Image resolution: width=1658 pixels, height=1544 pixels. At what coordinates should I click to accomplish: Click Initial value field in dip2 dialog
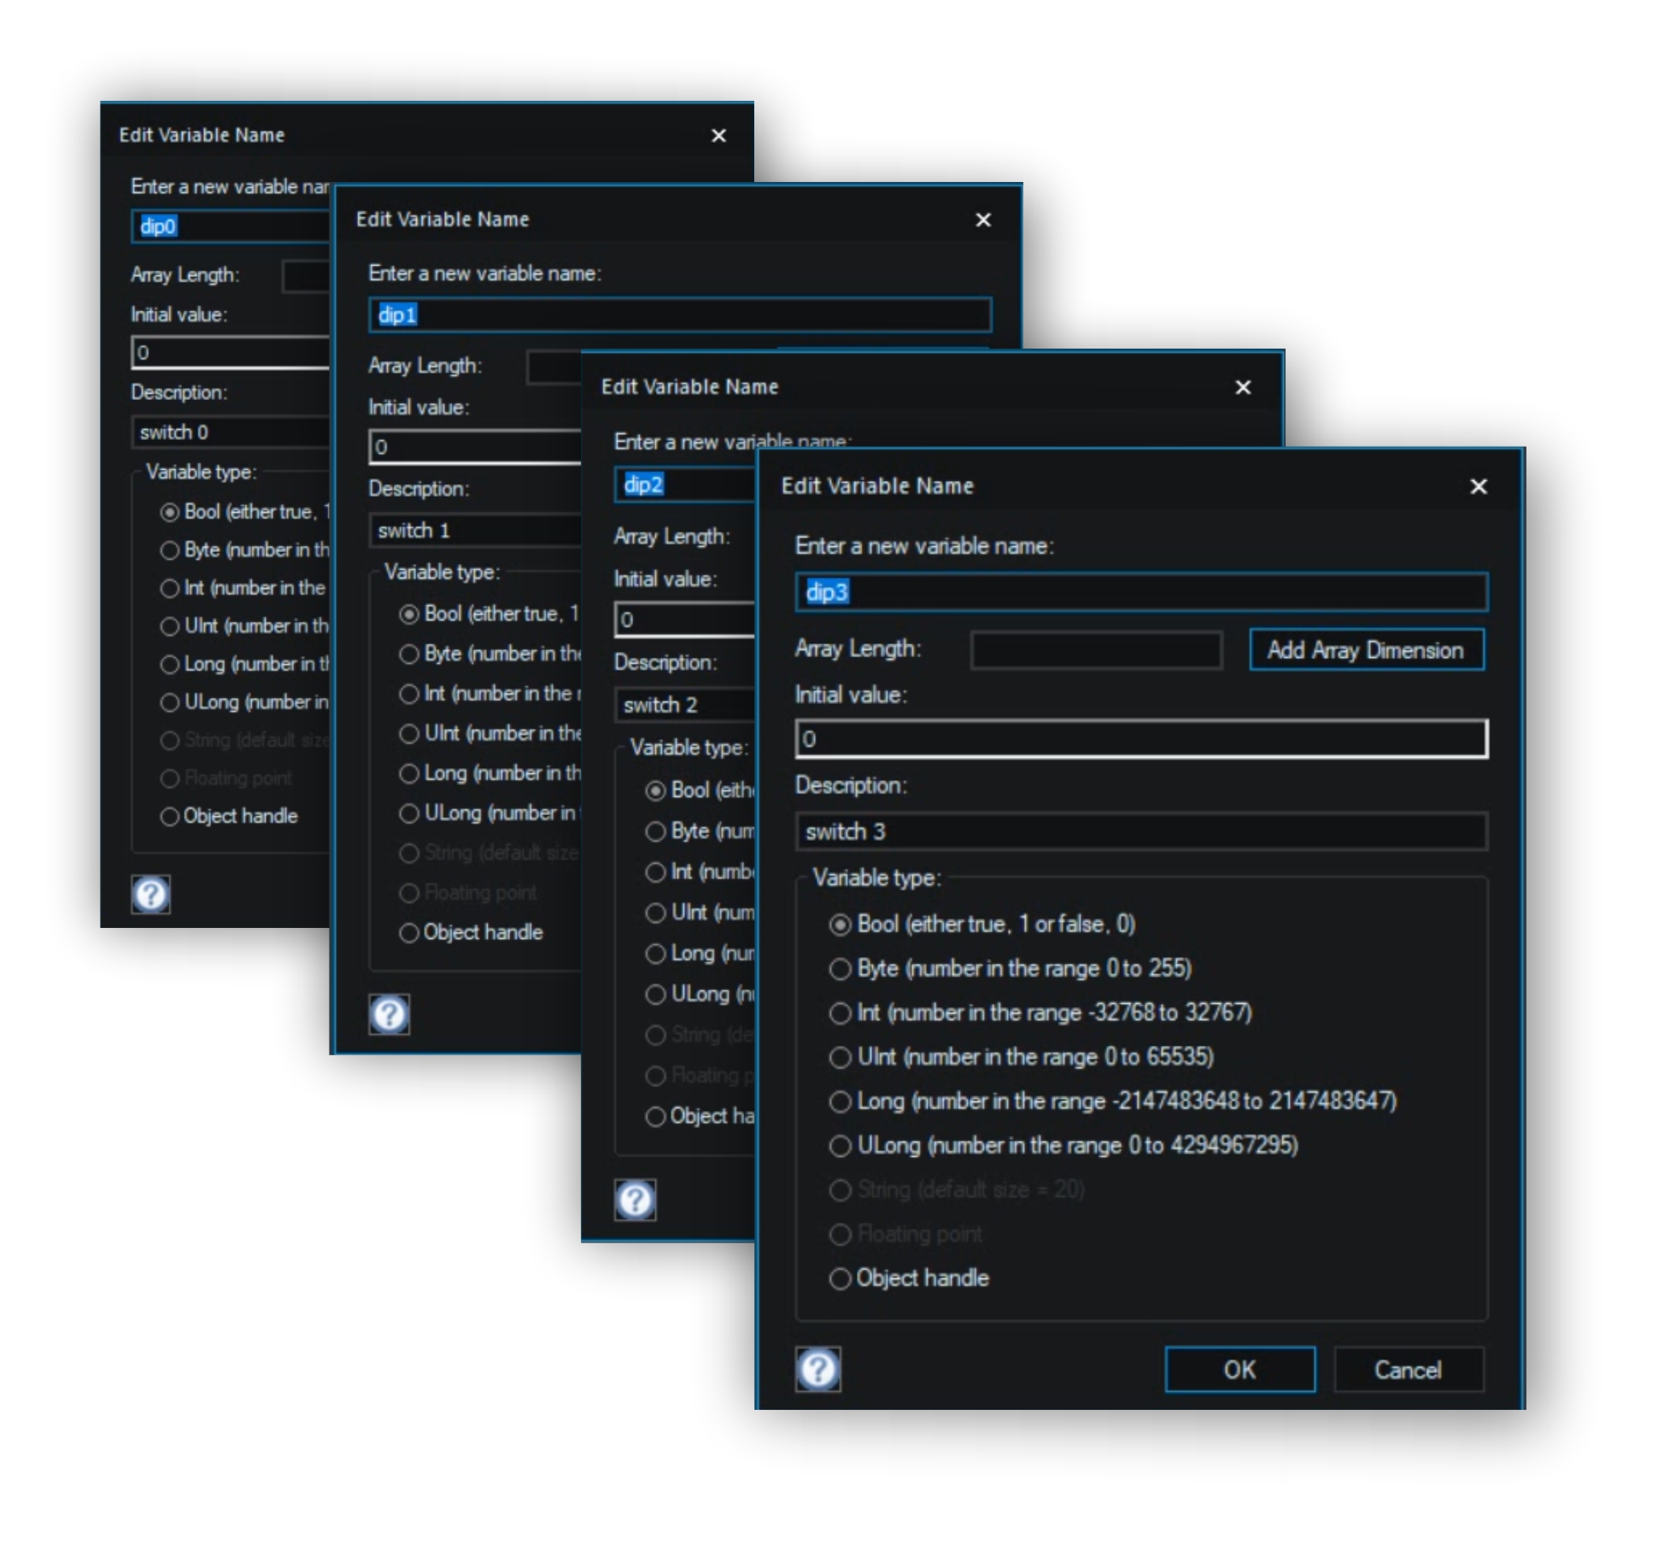685,619
